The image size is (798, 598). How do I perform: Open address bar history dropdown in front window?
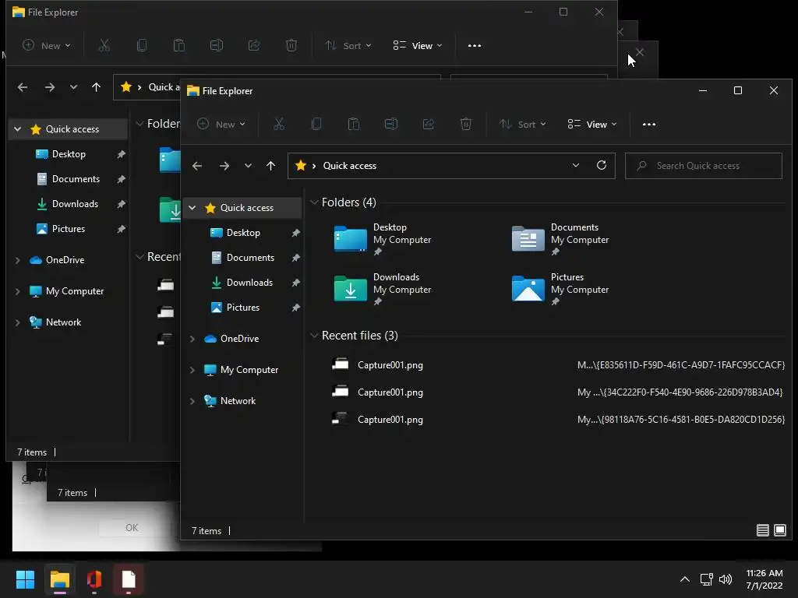pos(576,165)
